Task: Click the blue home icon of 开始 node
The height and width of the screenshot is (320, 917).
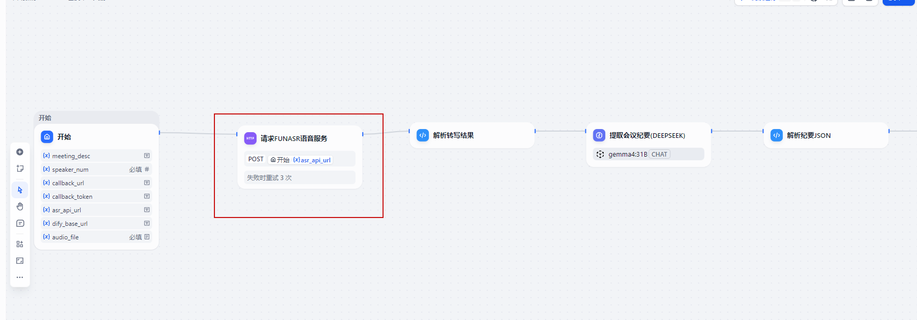Action: coord(47,137)
